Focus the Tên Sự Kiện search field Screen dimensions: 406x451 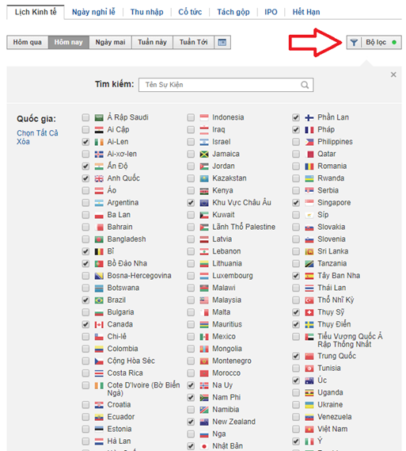click(226, 85)
